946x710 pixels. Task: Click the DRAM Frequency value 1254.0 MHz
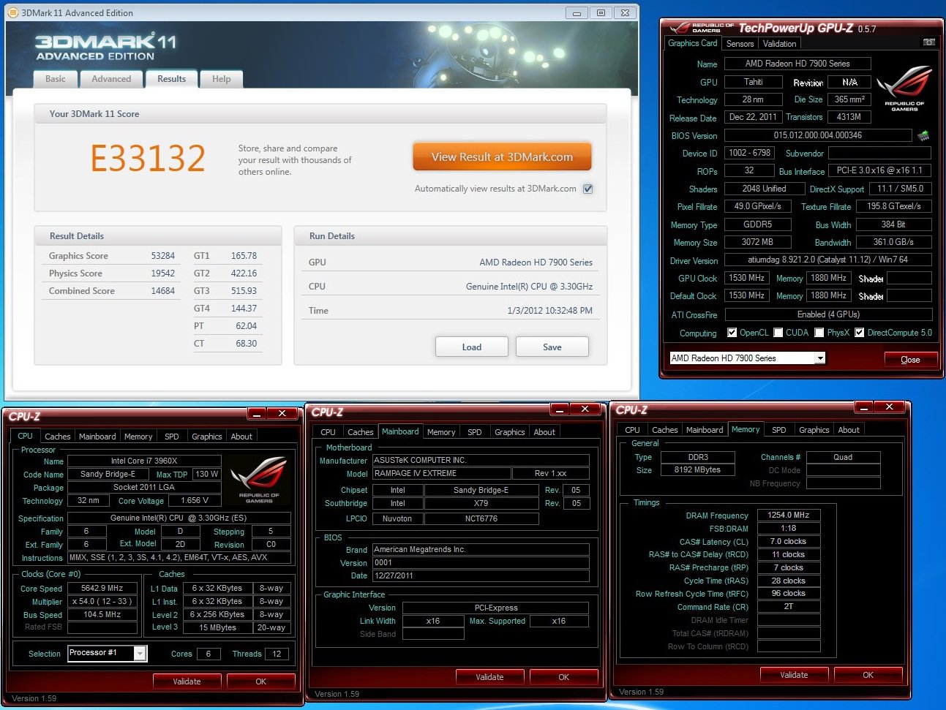(789, 515)
